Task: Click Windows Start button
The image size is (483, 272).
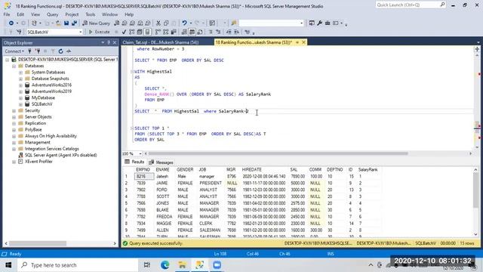Action: (x=8, y=265)
